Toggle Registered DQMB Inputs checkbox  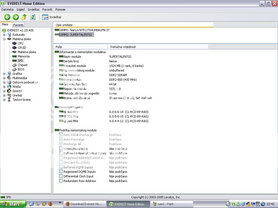pyautogui.click(x=61, y=171)
